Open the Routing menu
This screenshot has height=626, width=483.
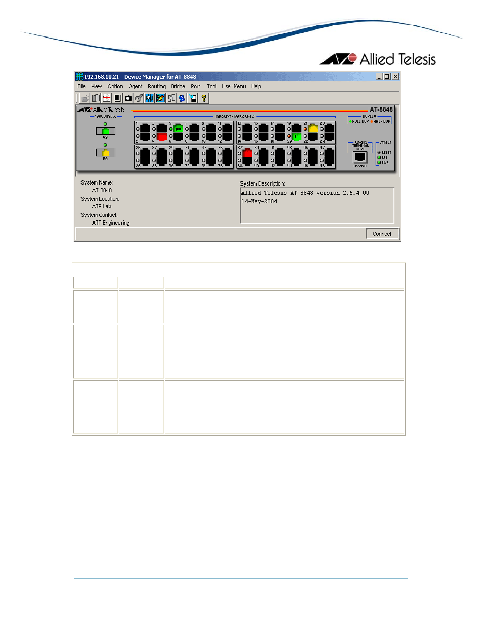click(157, 86)
